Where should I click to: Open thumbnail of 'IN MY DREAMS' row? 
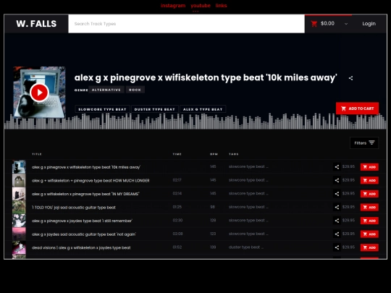(x=19, y=194)
